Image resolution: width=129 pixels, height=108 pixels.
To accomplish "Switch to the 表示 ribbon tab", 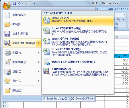I will 99,9.
